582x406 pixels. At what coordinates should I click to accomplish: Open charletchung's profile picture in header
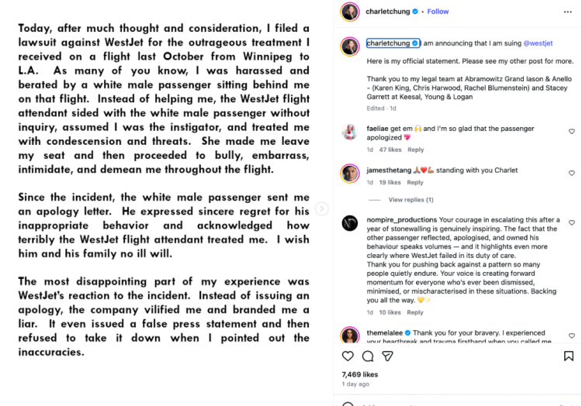coord(350,12)
